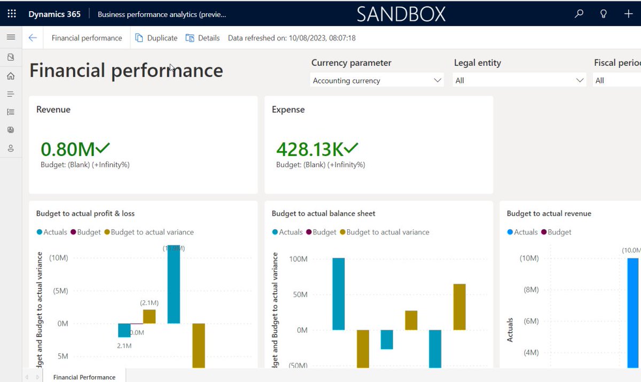This screenshot has height=382, width=641.
Task: Select the Home icon in the sidebar
Action: [11, 76]
